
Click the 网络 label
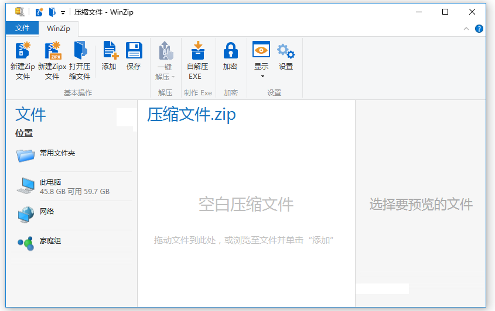(47, 212)
